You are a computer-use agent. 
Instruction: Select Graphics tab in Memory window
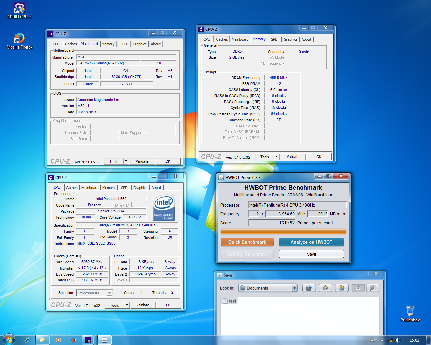point(290,39)
